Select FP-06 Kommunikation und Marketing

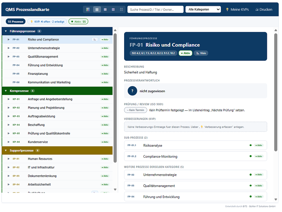[x=57, y=82]
